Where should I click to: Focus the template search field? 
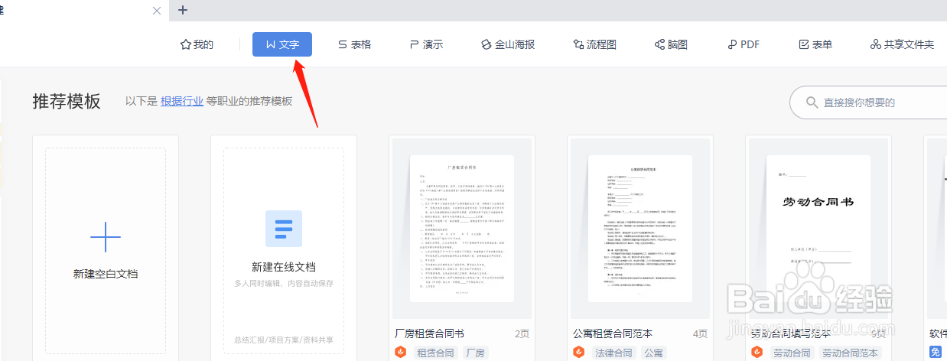pos(868,102)
